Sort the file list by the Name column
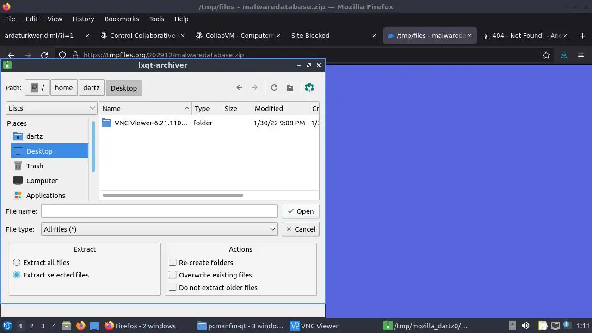 [145, 108]
